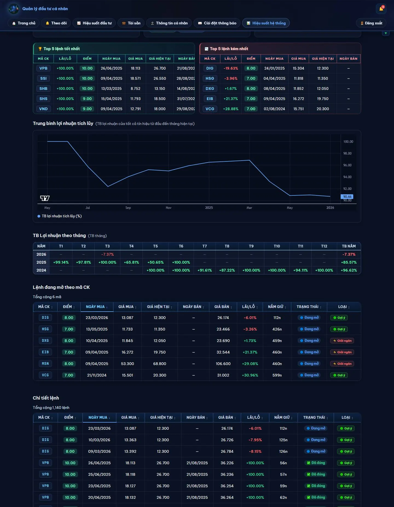Click the 90.66 price label on the chart axis
The image size is (394, 507).
[347, 196]
